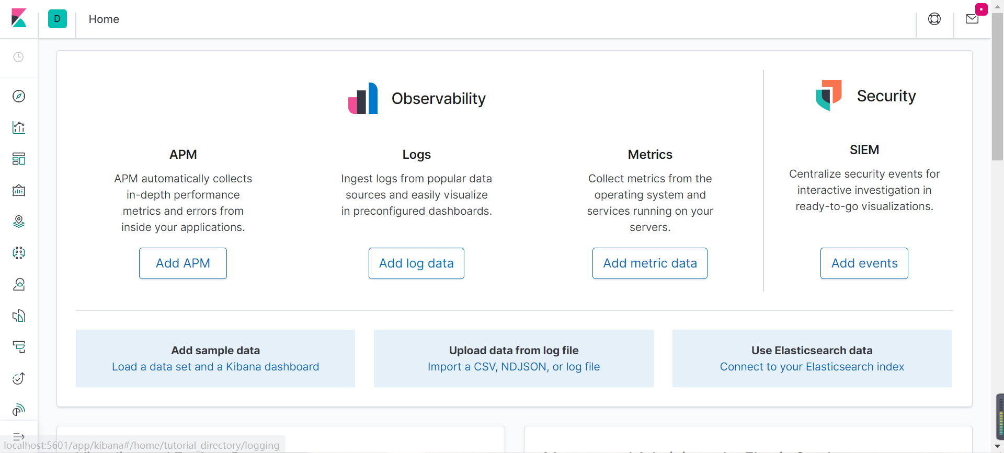Open the Canvas app icon
Viewport: 1004px width, 453px height.
19,190
